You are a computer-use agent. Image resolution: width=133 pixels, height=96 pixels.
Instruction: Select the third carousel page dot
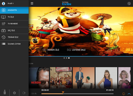click(69, 58)
